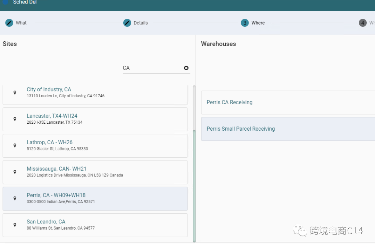Click the map pin beside San Leandro

click(15, 225)
